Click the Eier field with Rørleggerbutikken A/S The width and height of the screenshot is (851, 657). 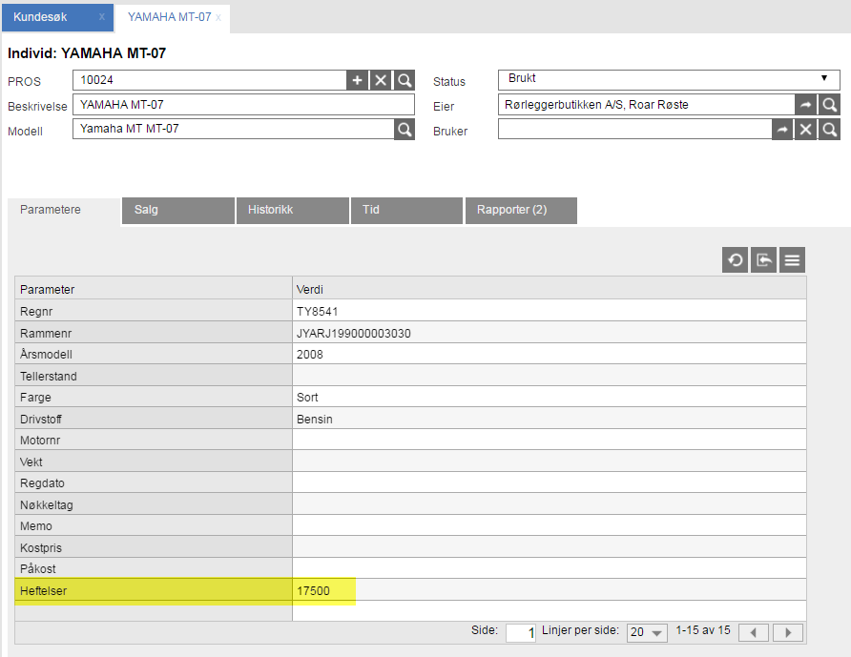point(647,105)
